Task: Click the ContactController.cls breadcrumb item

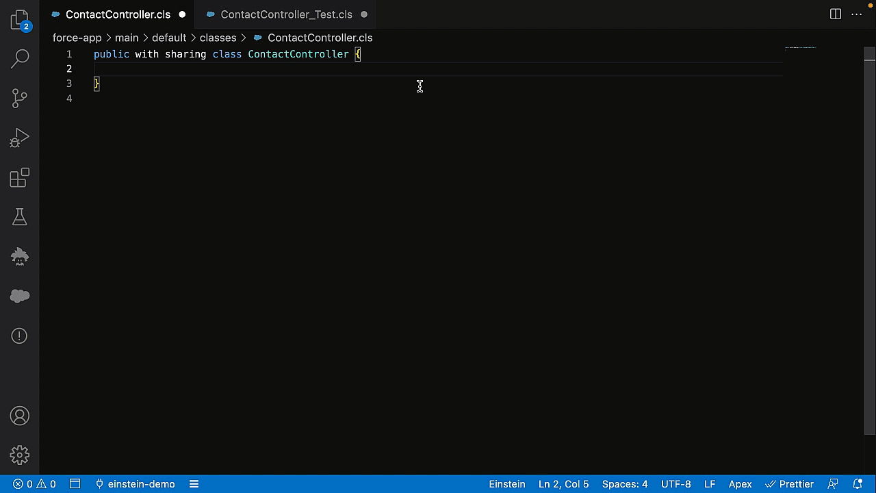Action: (313, 38)
